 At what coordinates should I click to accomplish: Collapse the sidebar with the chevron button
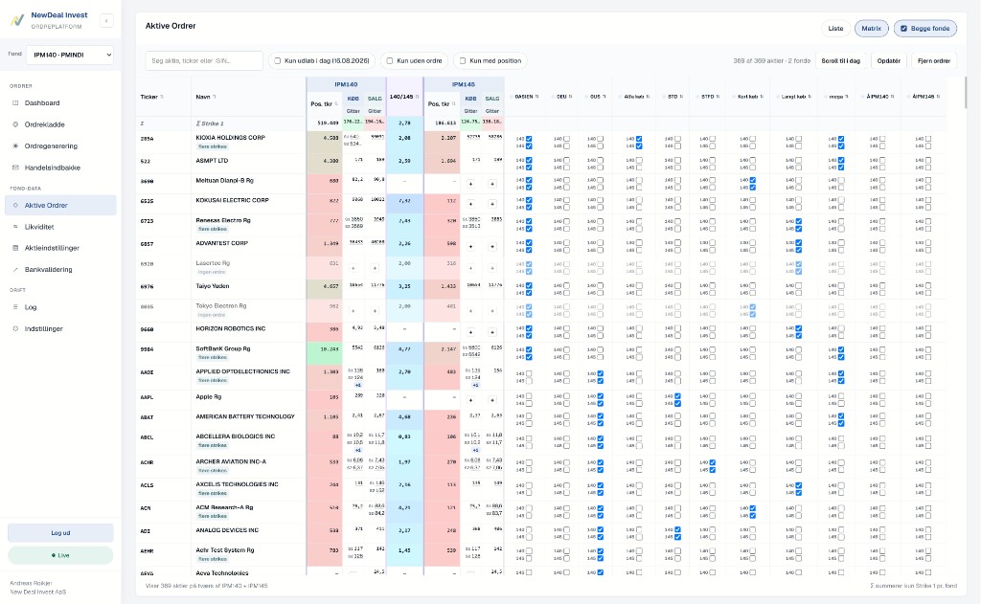(x=106, y=21)
